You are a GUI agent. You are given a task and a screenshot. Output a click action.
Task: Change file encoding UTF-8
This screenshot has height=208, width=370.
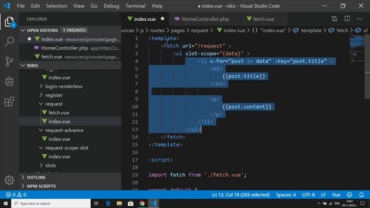[308, 195]
